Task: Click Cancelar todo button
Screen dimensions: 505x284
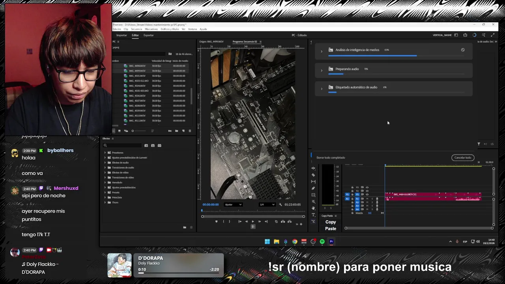Action: click(x=463, y=157)
